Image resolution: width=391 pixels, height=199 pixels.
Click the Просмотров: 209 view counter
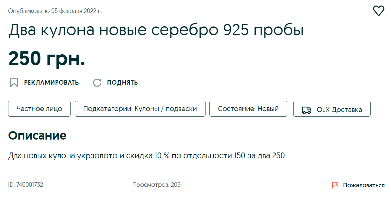156,185
